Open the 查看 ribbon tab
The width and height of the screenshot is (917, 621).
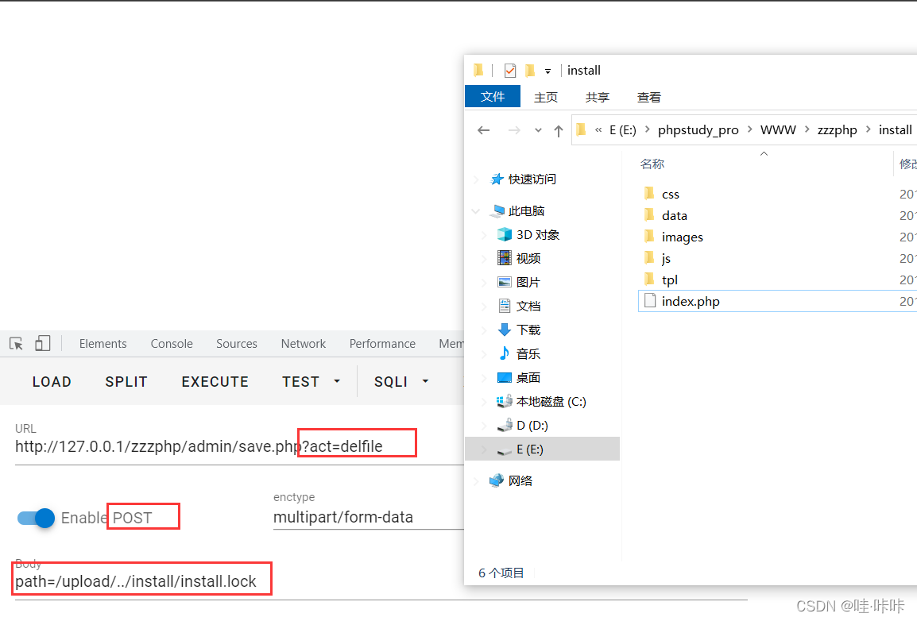click(648, 96)
